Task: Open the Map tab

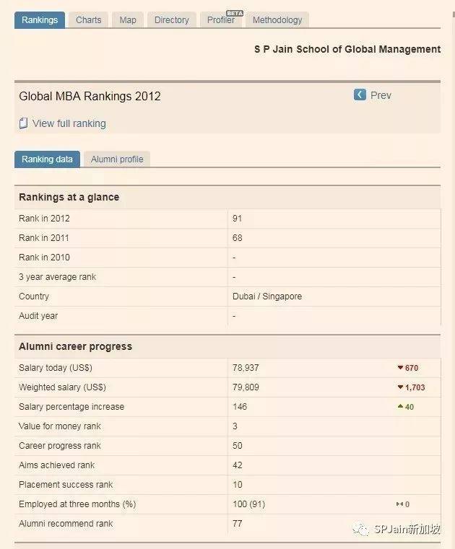Action: point(128,20)
